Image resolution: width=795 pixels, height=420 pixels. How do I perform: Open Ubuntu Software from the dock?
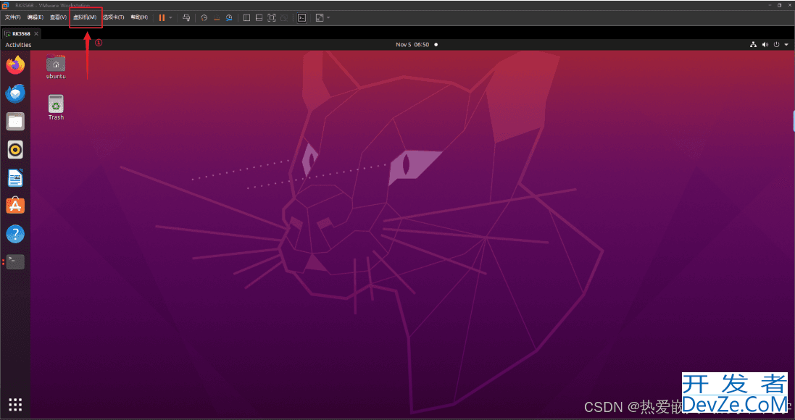[x=15, y=206]
